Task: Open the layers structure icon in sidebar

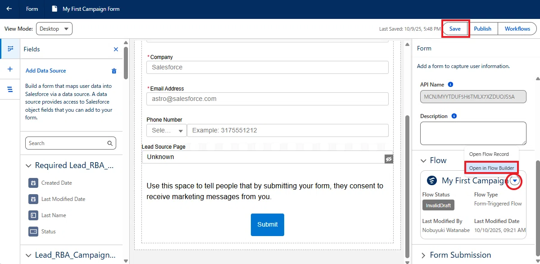Action: 10,89
